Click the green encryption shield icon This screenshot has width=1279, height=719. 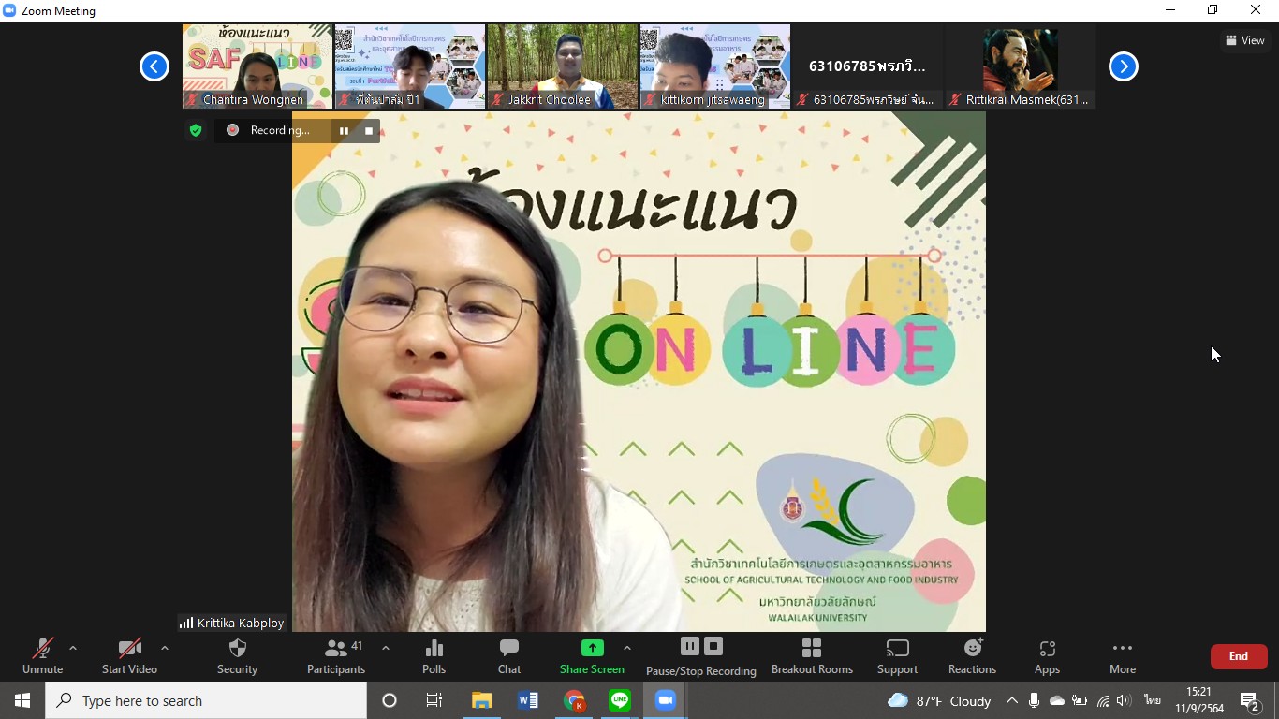(196, 131)
